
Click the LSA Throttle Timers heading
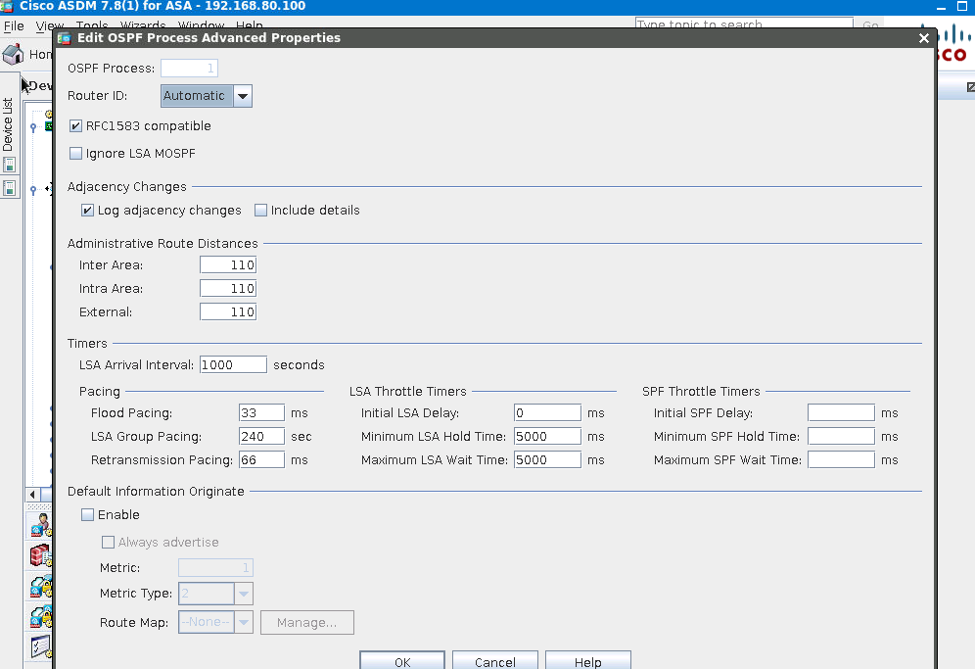coord(407,392)
